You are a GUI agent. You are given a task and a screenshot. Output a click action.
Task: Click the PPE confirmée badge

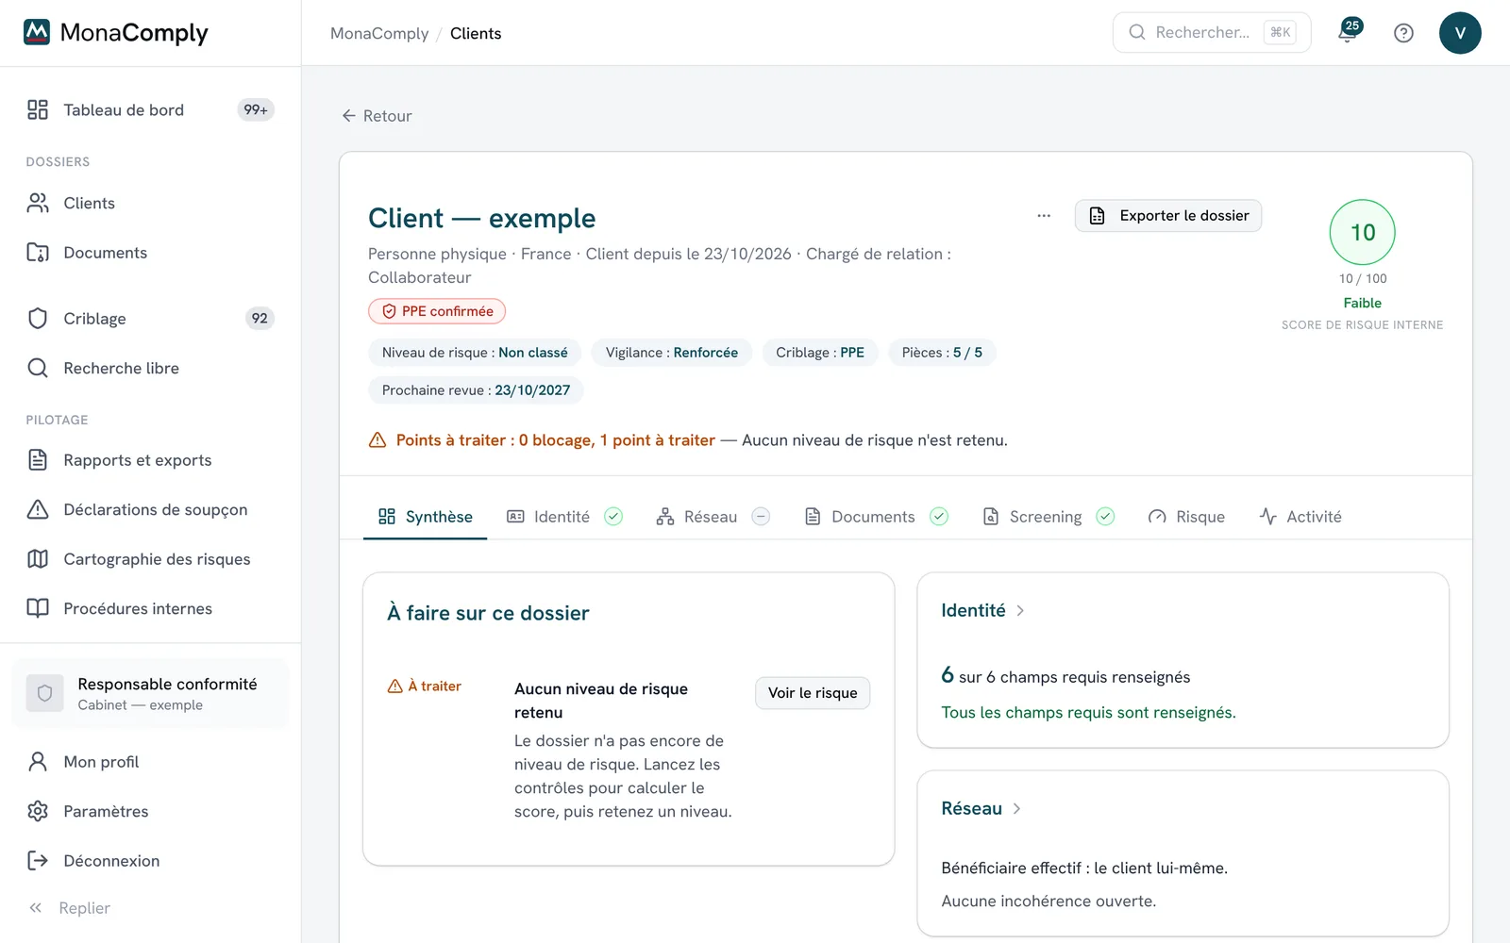pos(437,311)
